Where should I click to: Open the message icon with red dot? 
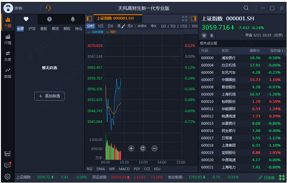point(8,165)
